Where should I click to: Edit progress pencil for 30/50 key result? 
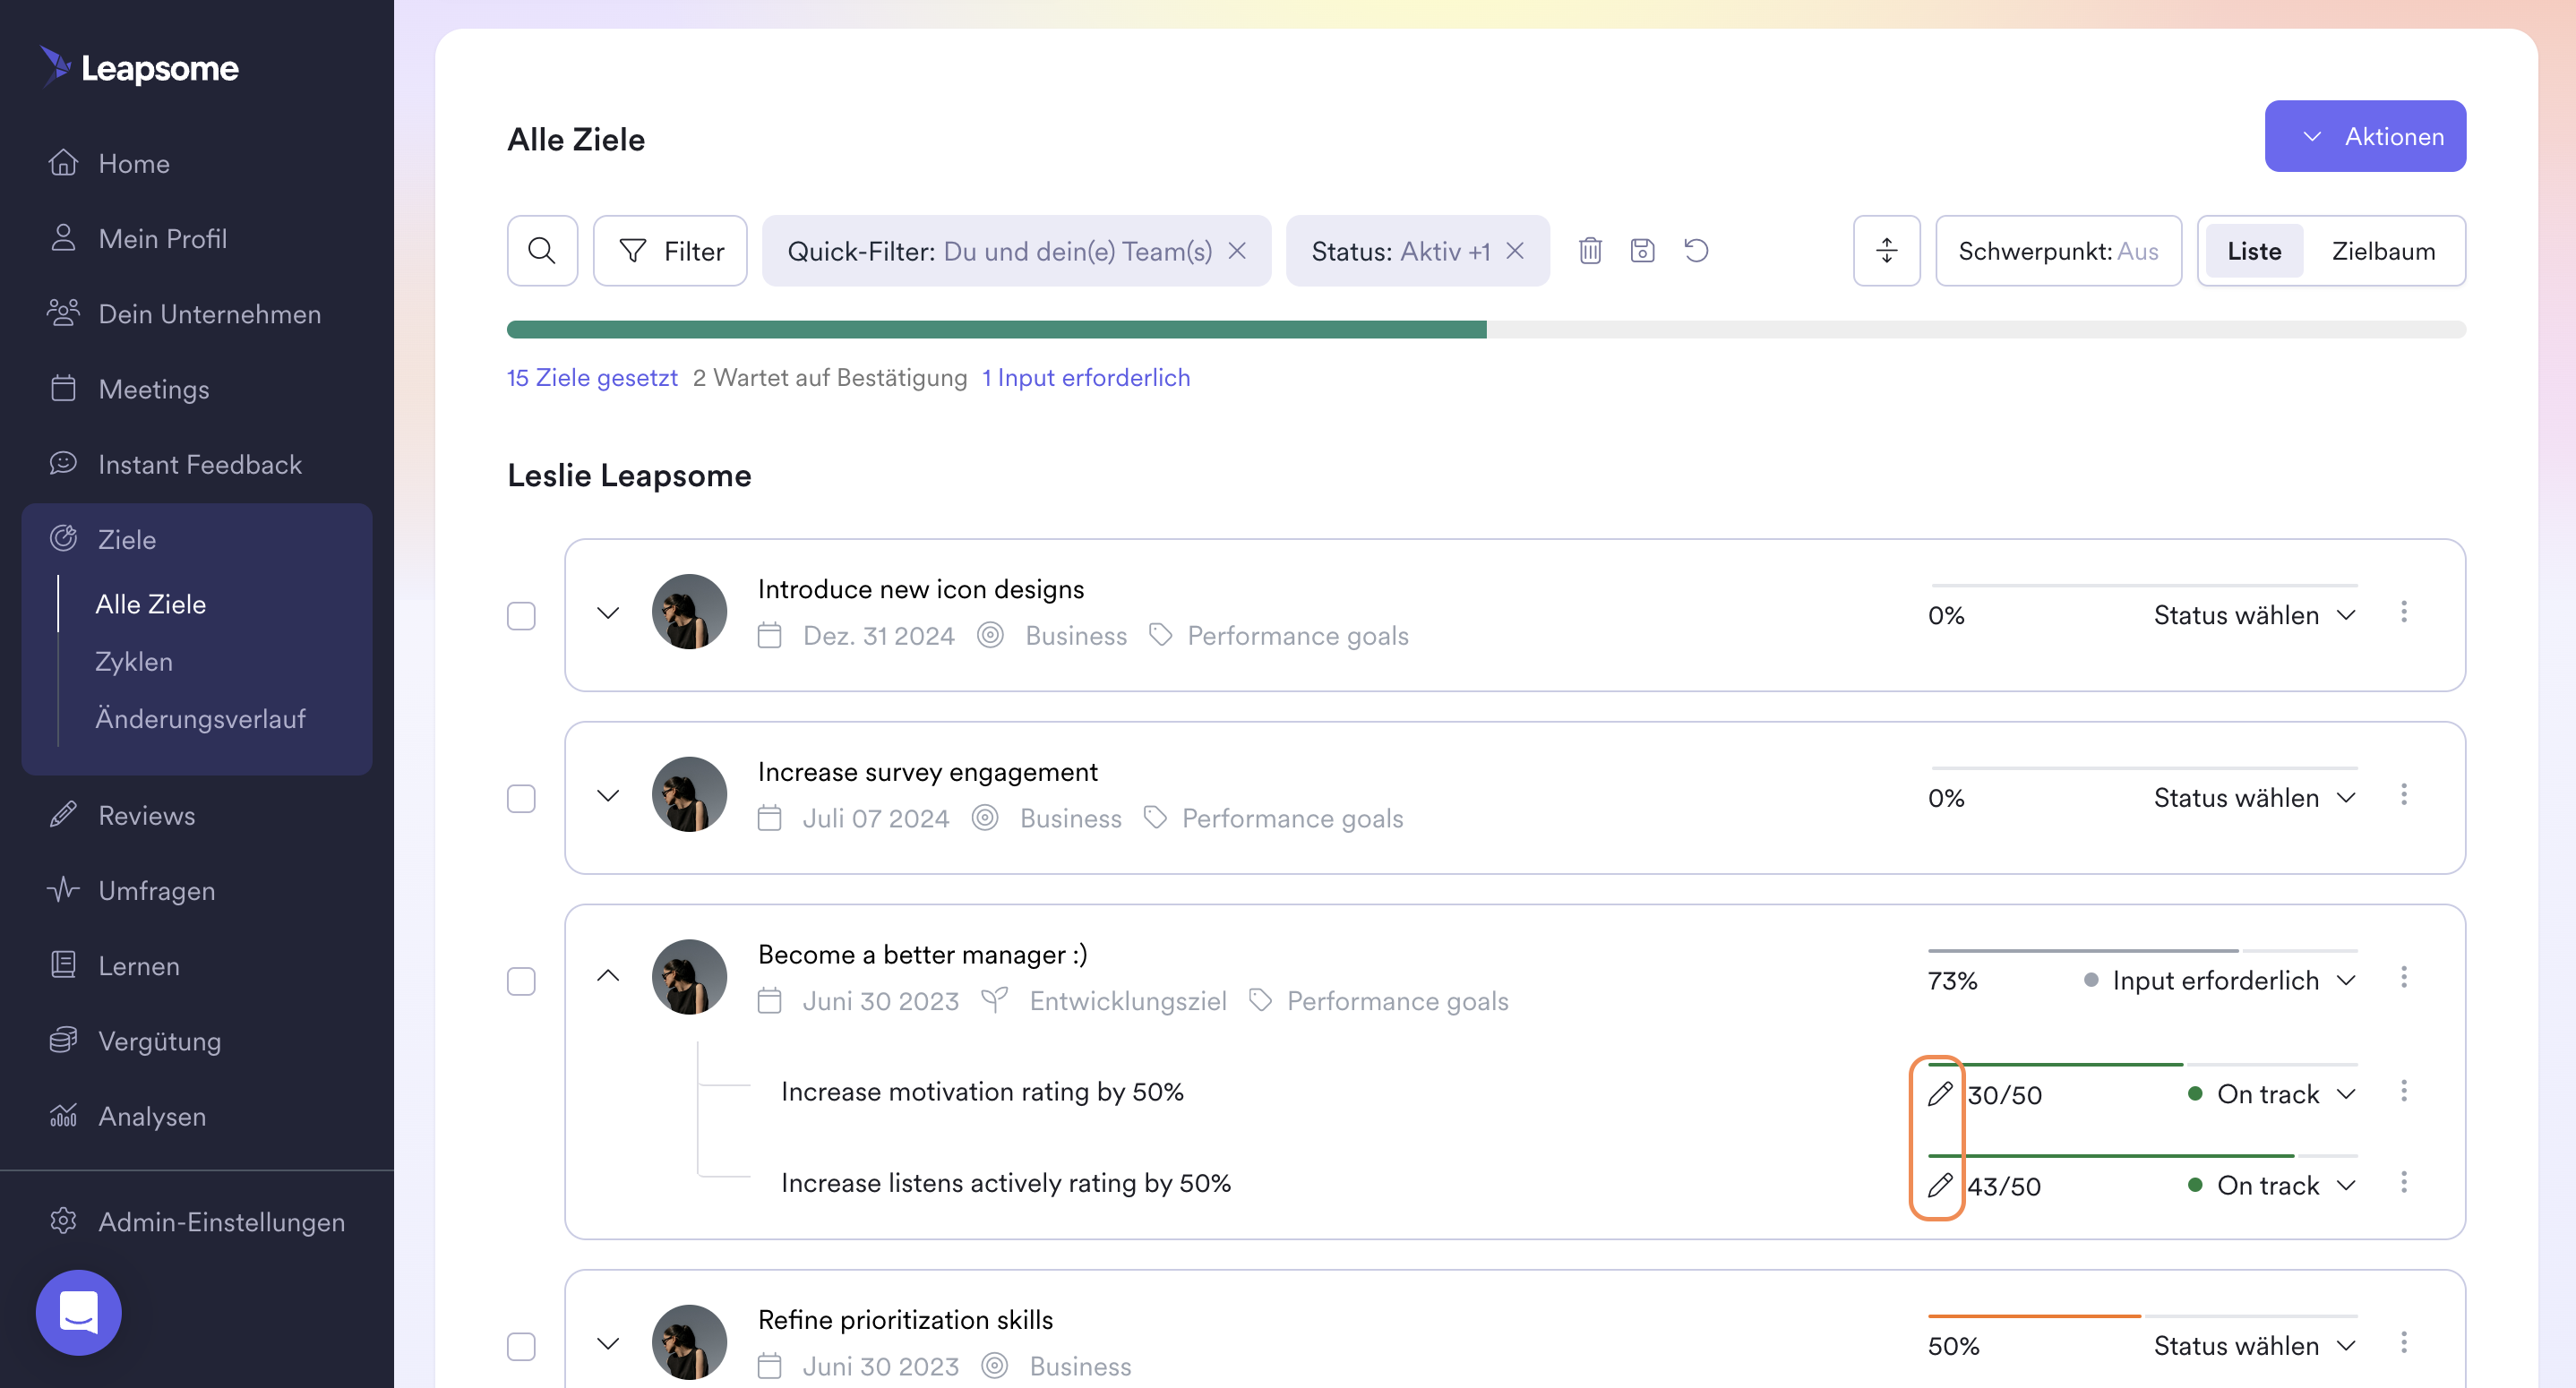click(1939, 1094)
